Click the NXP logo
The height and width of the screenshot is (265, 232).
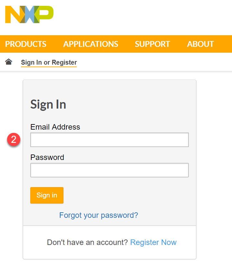point(29,15)
